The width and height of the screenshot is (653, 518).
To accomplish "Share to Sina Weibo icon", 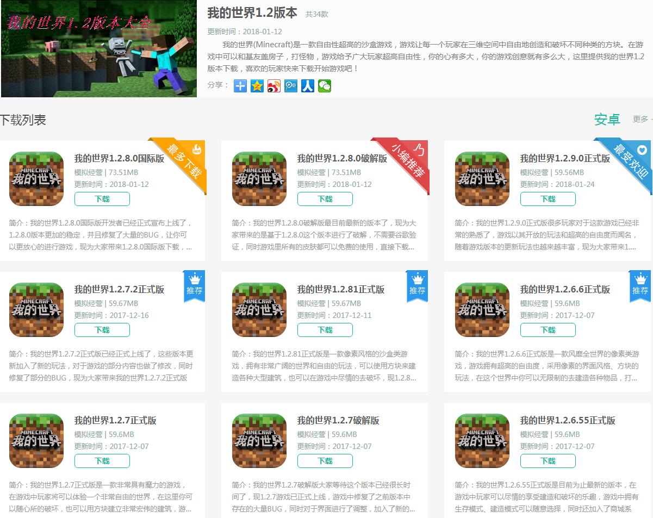I will coord(274,86).
